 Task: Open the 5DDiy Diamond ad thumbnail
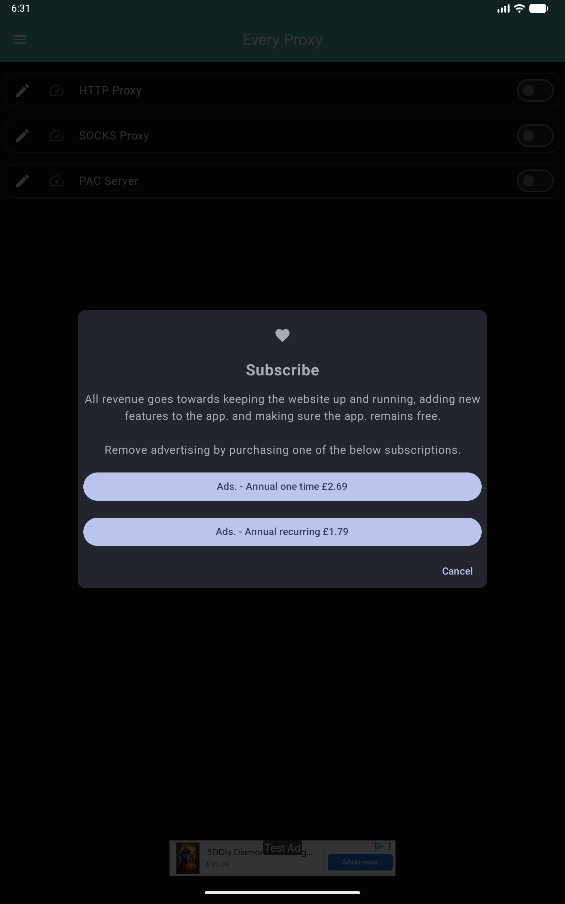(x=188, y=858)
